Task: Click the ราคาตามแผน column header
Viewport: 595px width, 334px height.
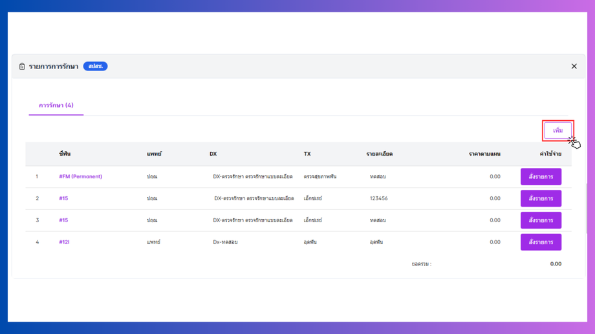Action: (484, 154)
